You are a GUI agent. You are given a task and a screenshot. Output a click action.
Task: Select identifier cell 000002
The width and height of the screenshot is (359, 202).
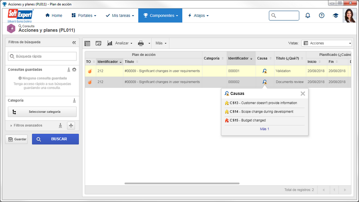pos(241,82)
